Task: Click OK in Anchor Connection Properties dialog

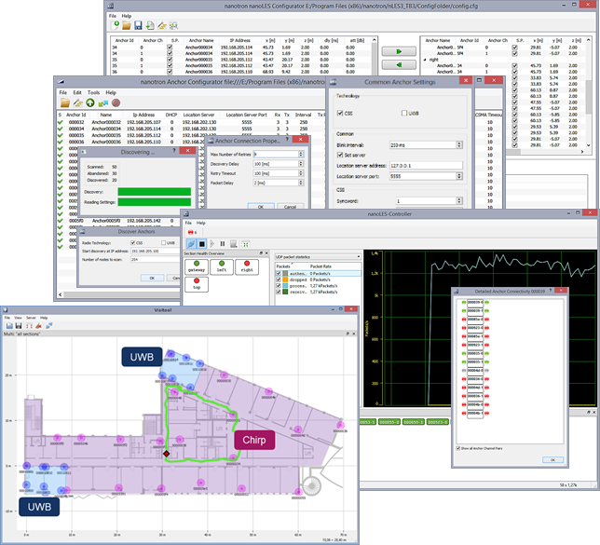Action: pos(261,206)
